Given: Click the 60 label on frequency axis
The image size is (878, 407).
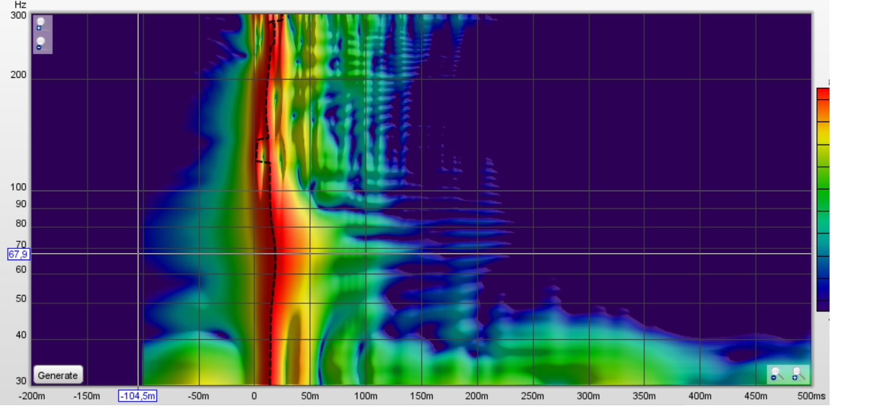Looking at the screenshot, I should point(21,270).
